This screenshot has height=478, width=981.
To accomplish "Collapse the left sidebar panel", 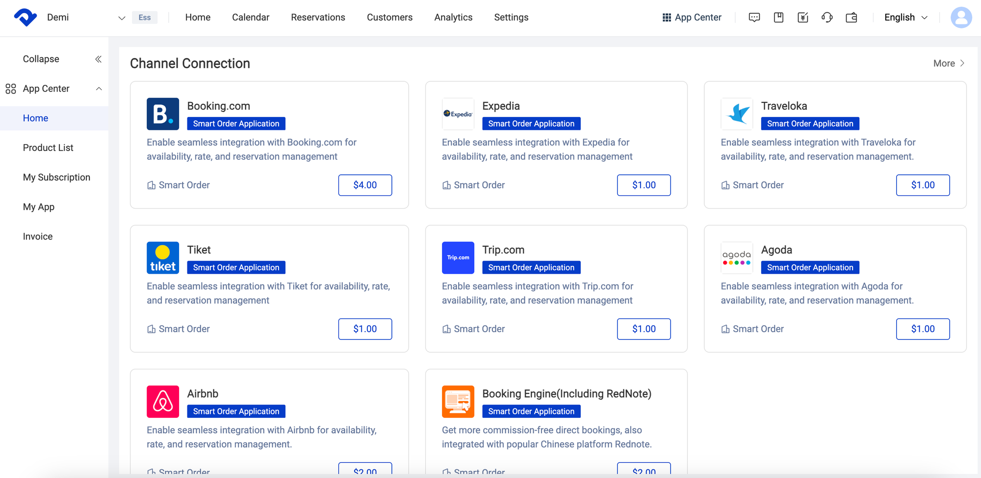I will pyautogui.click(x=98, y=59).
